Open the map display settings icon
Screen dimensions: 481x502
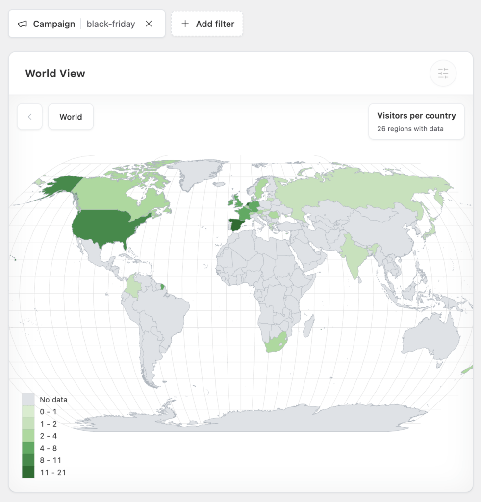pos(443,73)
